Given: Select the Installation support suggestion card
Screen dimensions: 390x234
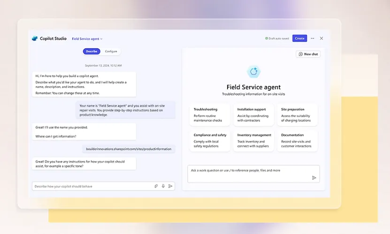Looking at the screenshot, I should 253,115.
